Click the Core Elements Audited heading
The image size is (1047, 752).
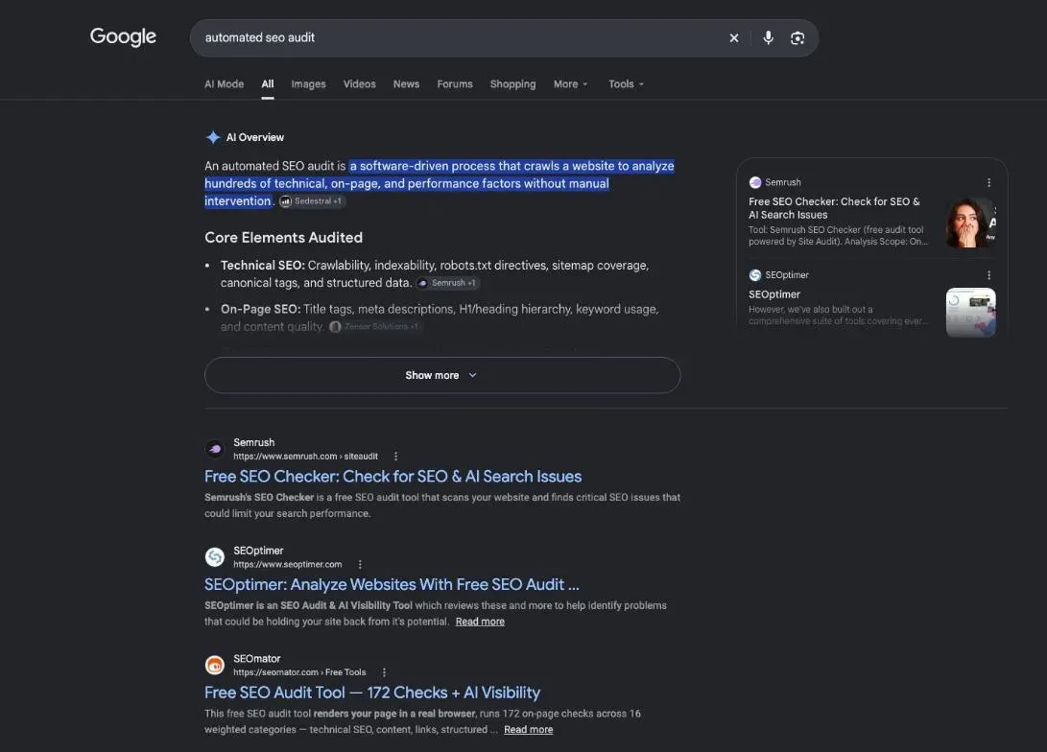click(x=284, y=238)
